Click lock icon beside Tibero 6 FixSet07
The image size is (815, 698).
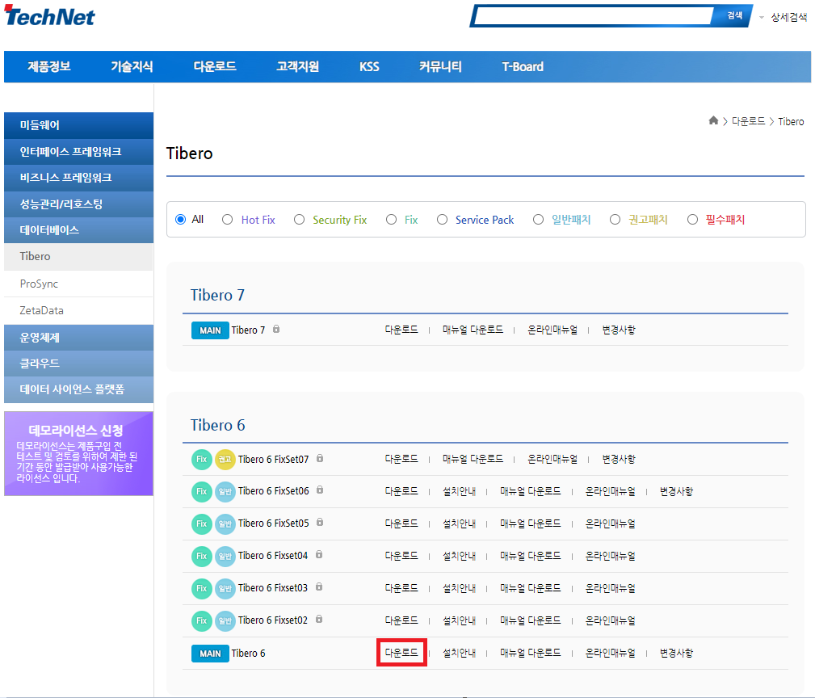tap(320, 458)
